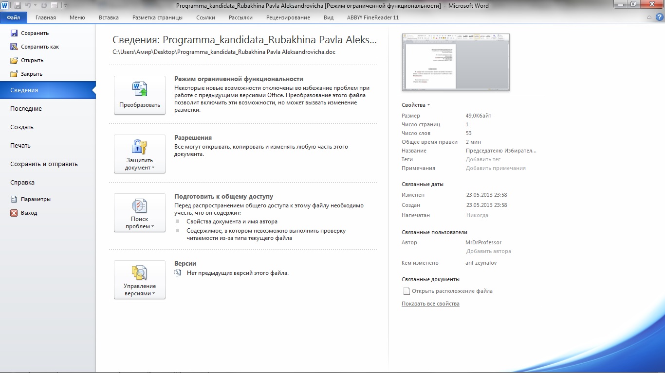This screenshot has height=373, width=665.
Task: Open the Undo history dropdown arrow
Action: tap(35, 5)
